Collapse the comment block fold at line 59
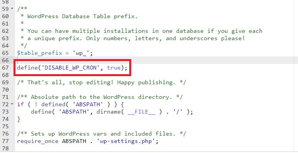Screen dimensions: 298x153 (12, 9)
